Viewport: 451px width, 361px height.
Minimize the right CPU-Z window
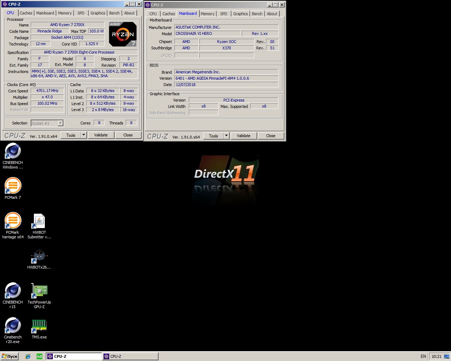[270, 5]
